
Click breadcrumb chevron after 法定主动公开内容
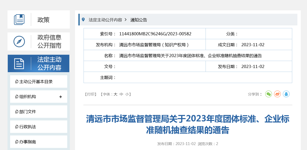point(126,20)
